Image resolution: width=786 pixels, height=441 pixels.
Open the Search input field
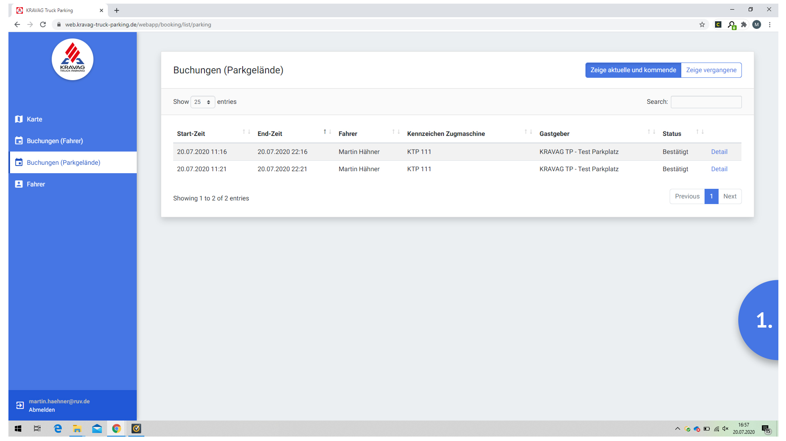[706, 101]
